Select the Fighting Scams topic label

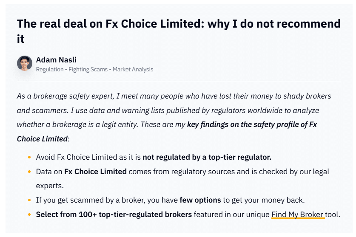(x=88, y=69)
